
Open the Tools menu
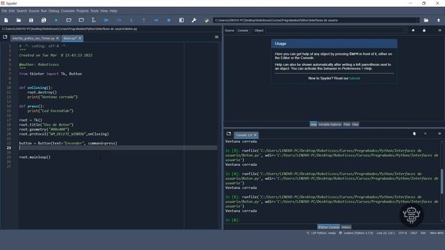tap(95, 11)
